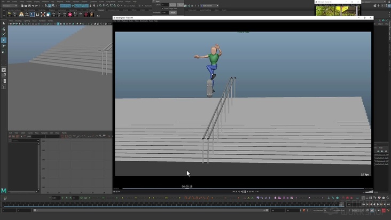Viewport: 391px width, 220px height.
Task: Click the Redo arrow on the status line
Action: (36, 5)
